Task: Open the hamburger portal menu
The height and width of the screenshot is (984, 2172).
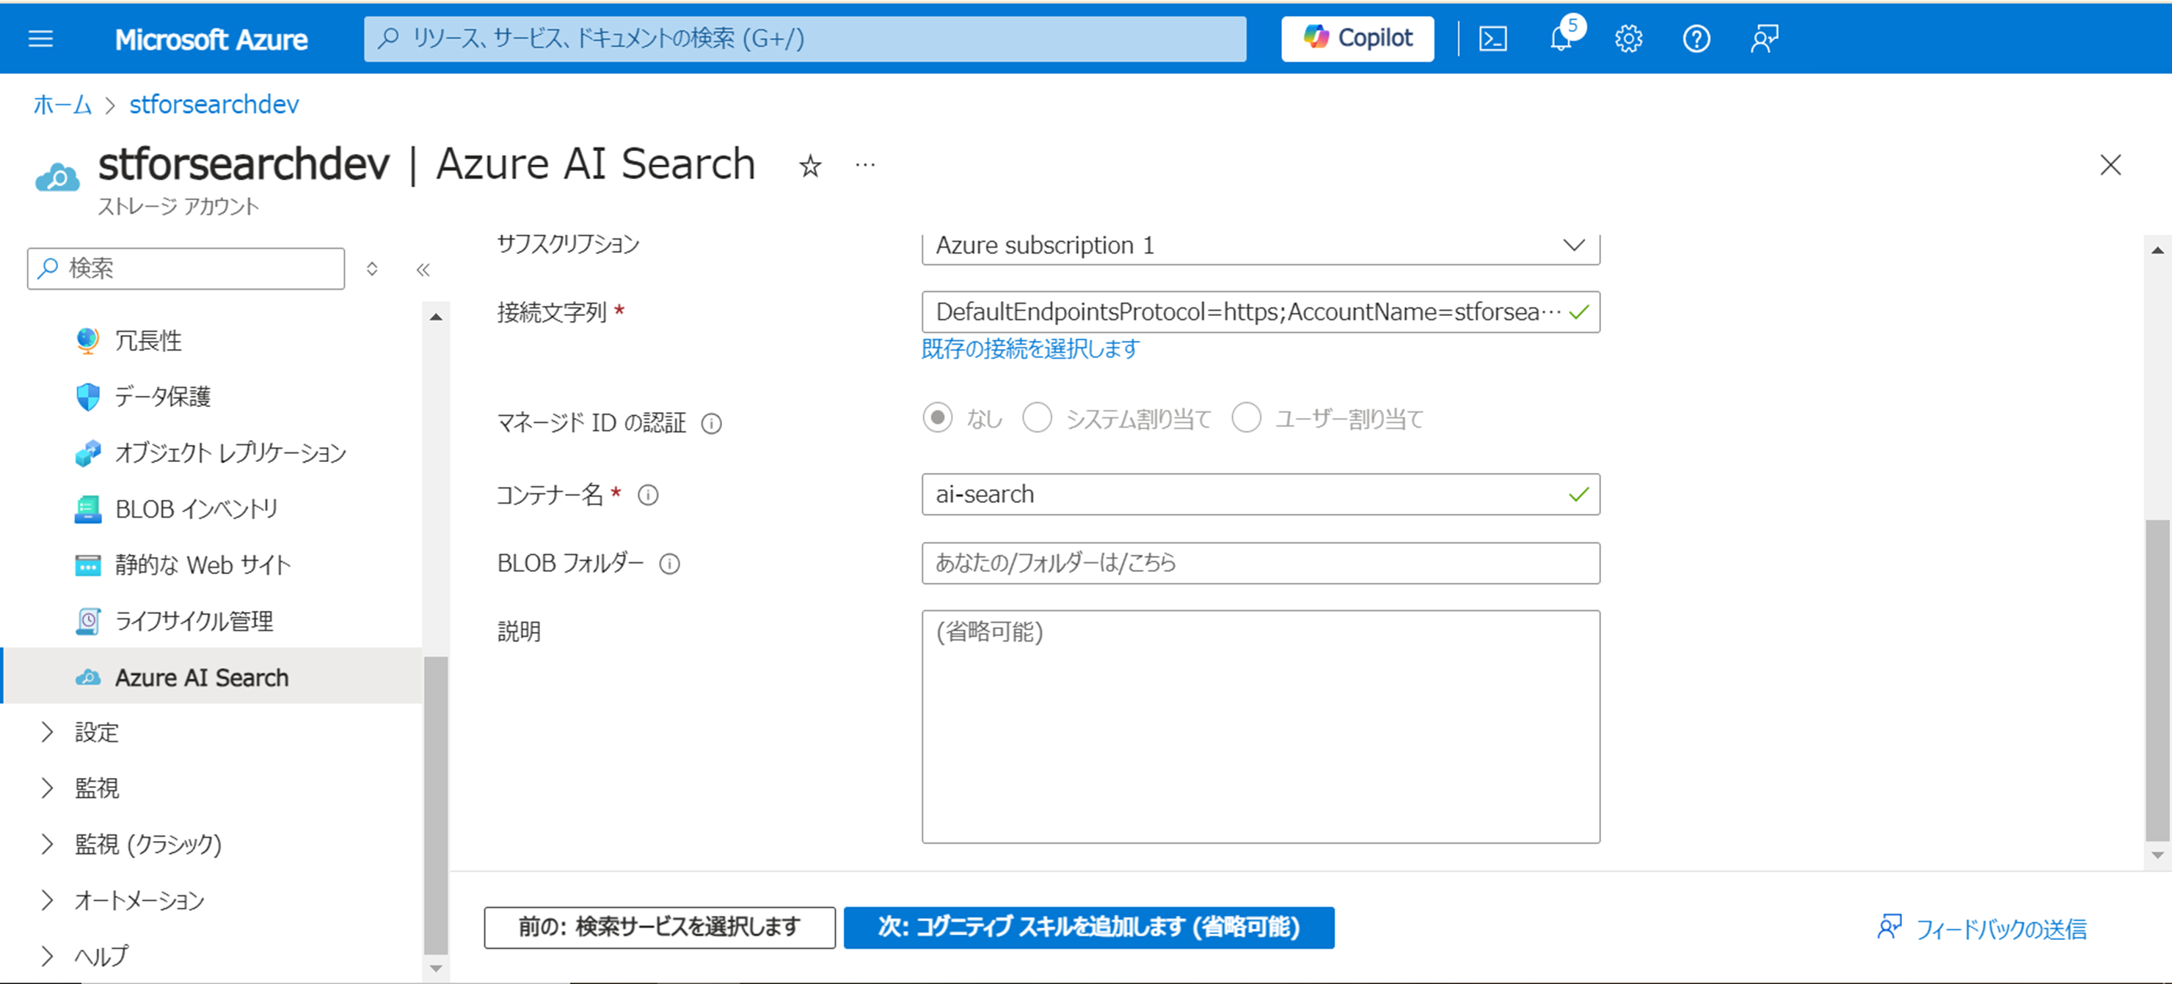Action: click(40, 39)
